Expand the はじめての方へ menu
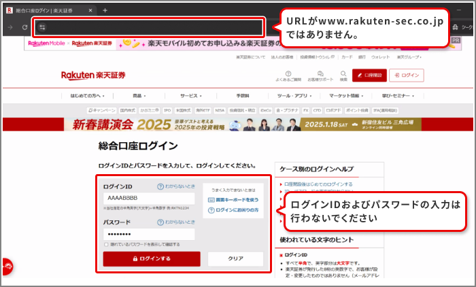 tap(86, 96)
